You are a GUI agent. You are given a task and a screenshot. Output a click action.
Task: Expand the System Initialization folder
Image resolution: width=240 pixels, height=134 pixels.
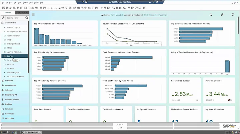coord(14,35)
